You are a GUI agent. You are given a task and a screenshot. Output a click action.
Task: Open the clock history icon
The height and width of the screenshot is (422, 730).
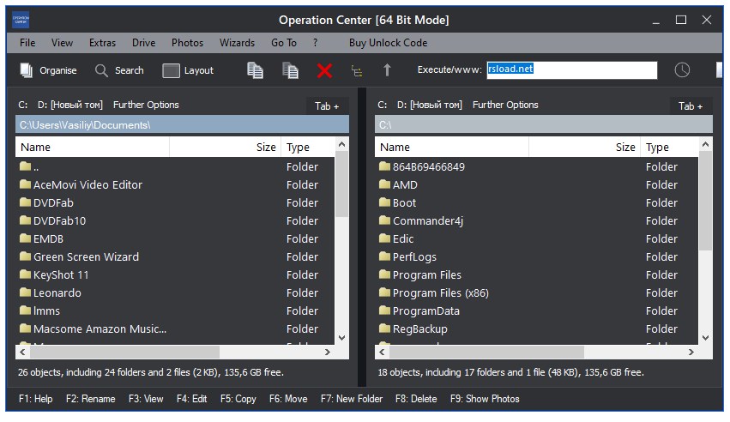click(682, 70)
